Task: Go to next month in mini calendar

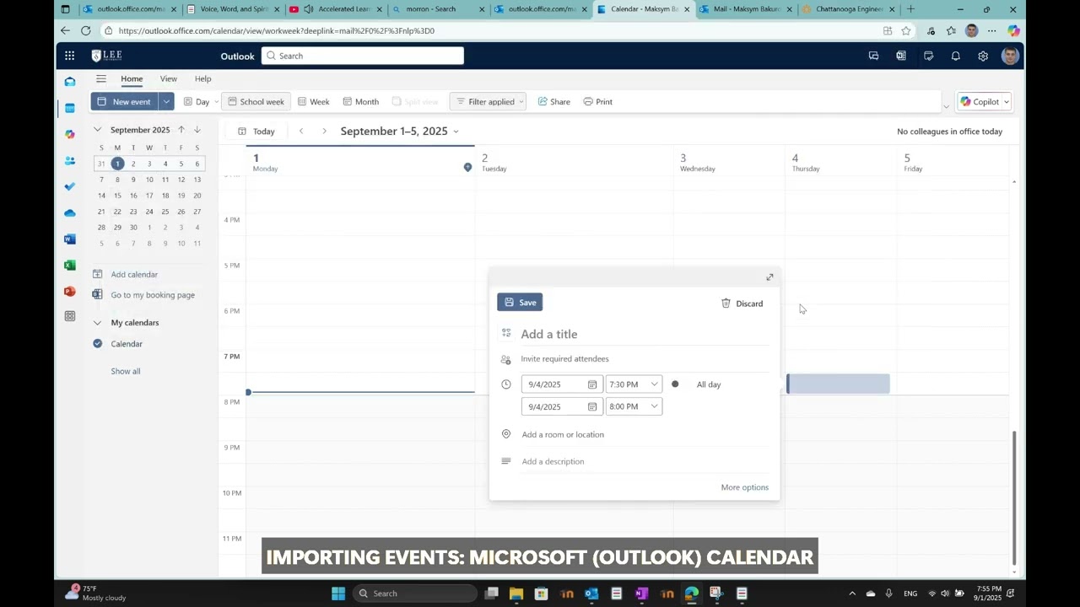Action: click(197, 130)
